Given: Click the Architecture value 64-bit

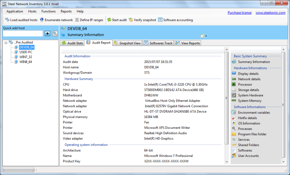Looking at the screenshot, I should (x=149, y=150).
